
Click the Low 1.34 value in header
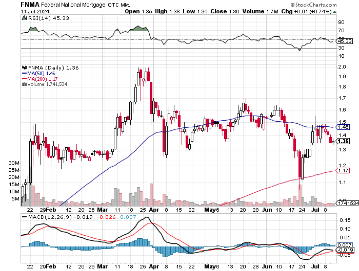coord(195,11)
